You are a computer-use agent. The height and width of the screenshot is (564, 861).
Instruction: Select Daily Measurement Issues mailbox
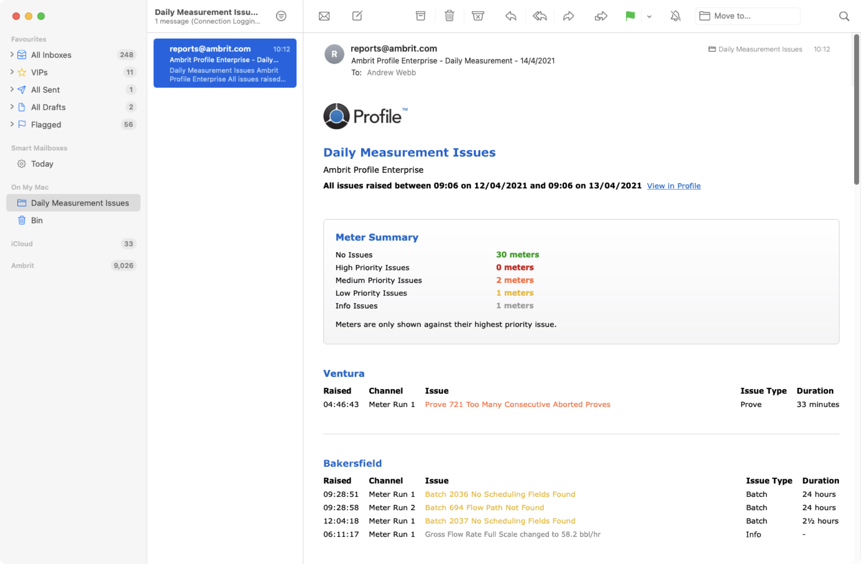point(73,203)
